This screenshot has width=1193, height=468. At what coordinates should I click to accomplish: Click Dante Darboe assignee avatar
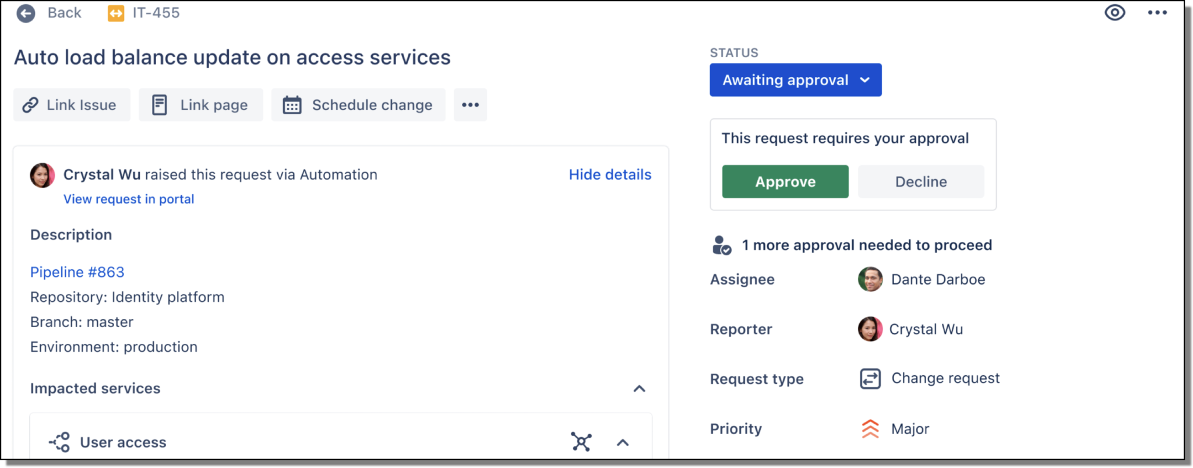[x=870, y=280]
